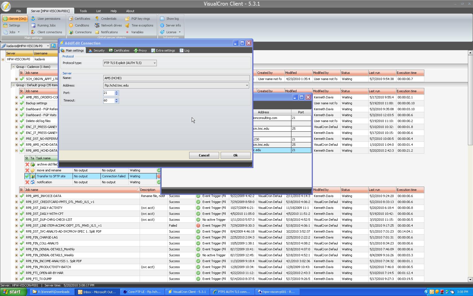
Task: Toggle active check of Transfer to SFTP site task
Action: (x=27, y=176)
